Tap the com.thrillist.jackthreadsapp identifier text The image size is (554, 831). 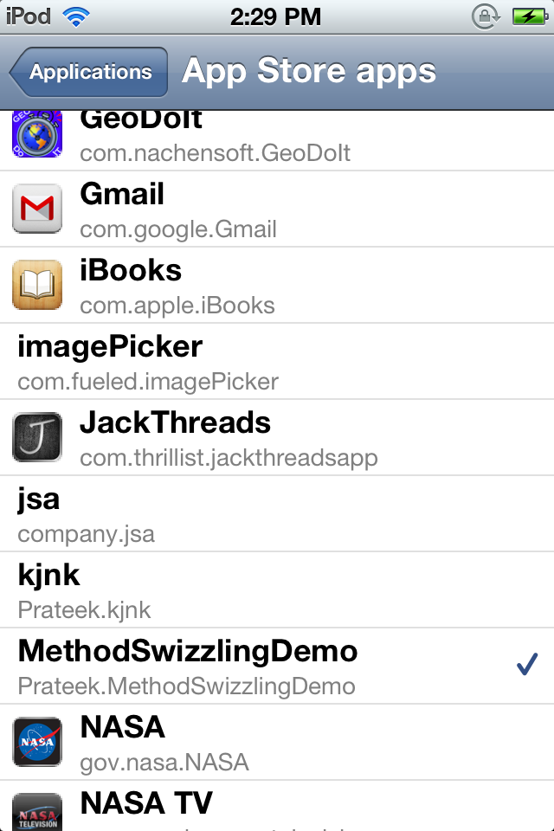(229, 459)
